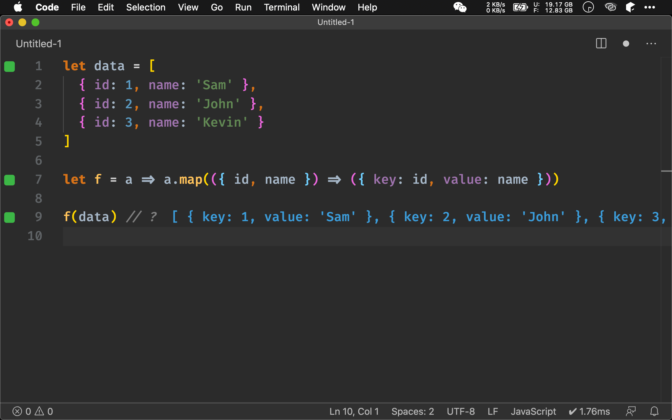Viewport: 672px width, 420px height.
Task: Open the Run menu
Action: [x=243, y=7]
